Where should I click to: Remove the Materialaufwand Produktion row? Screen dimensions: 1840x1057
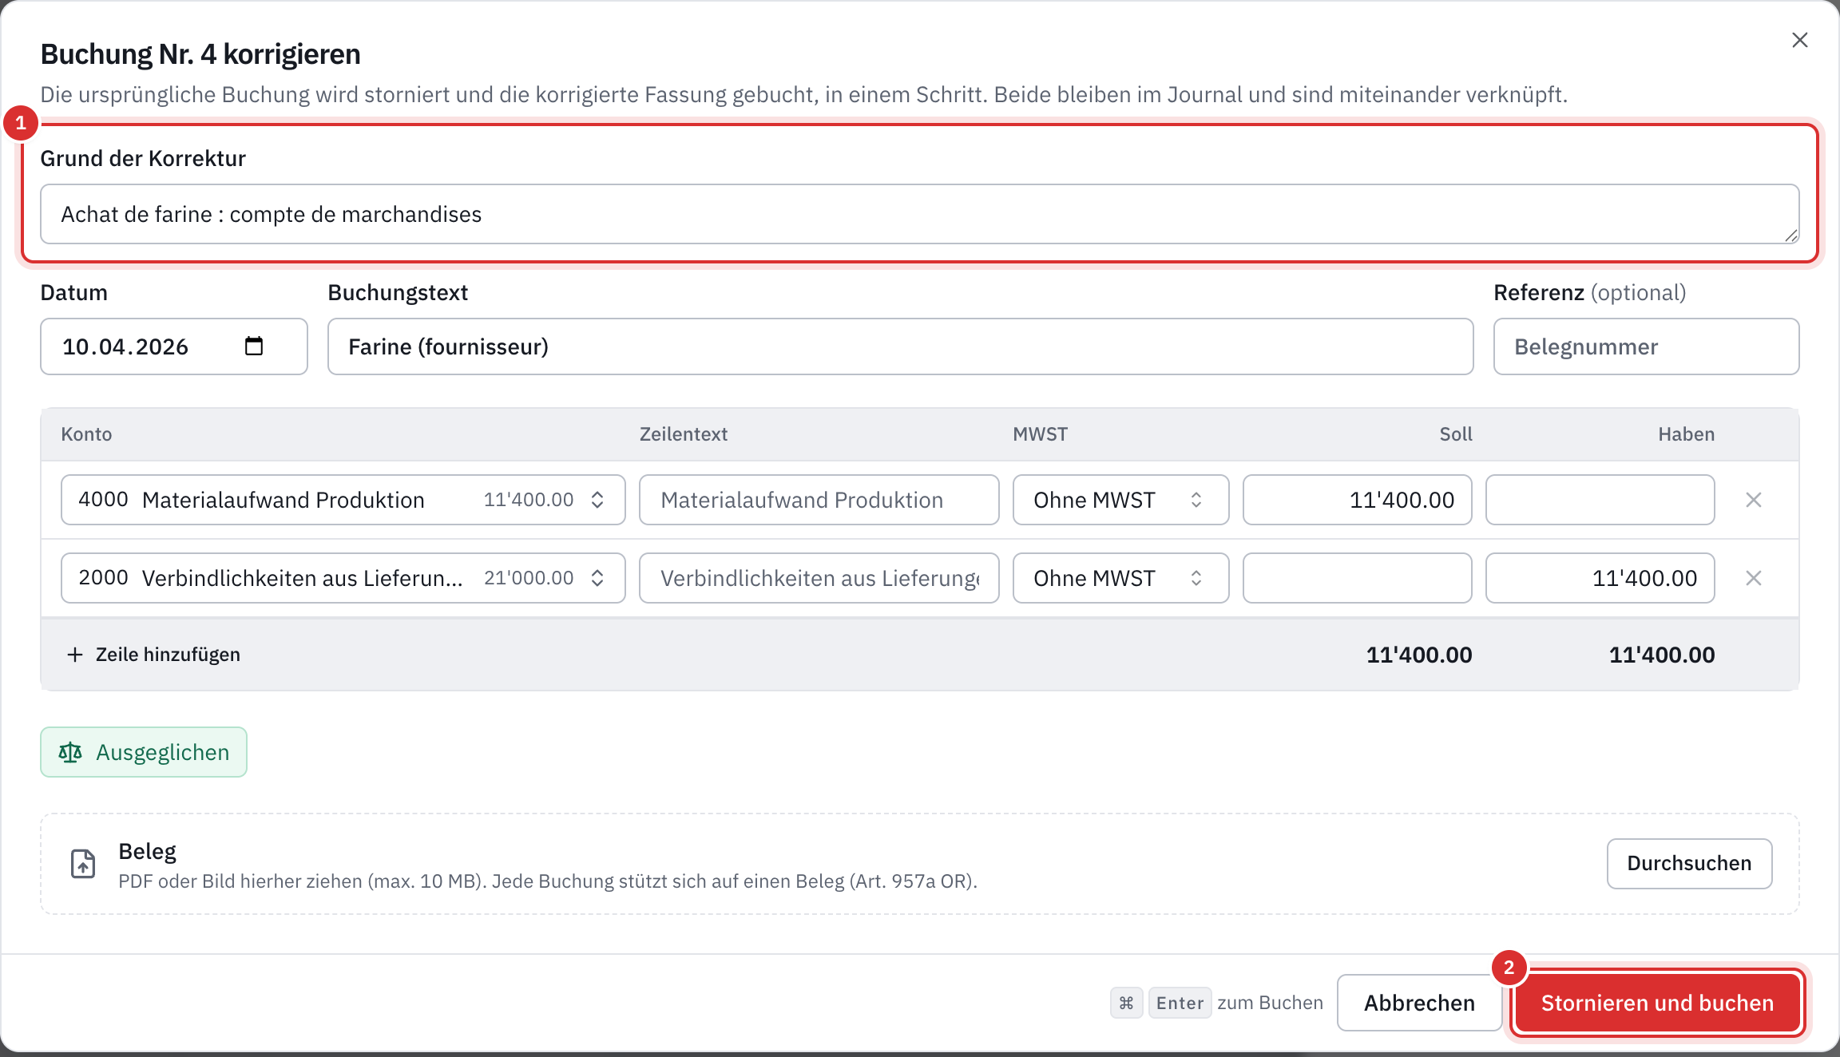[1754, 500]
